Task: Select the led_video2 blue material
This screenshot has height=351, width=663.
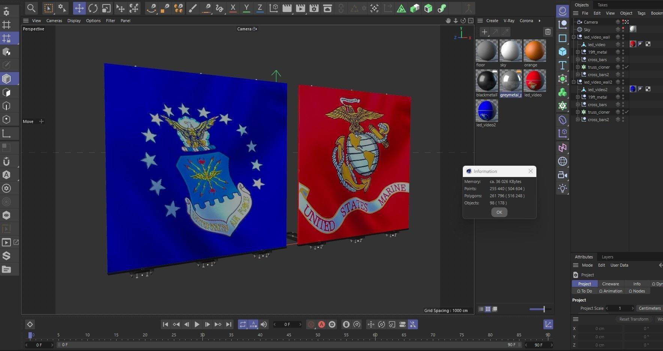Action: 486,111
